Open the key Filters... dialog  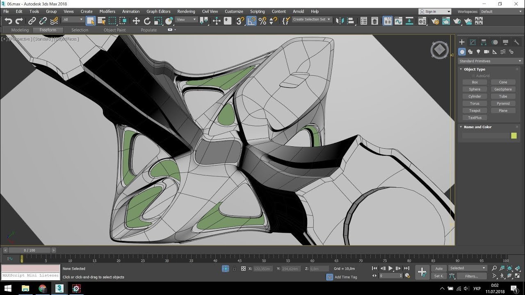tap(472, 276)
